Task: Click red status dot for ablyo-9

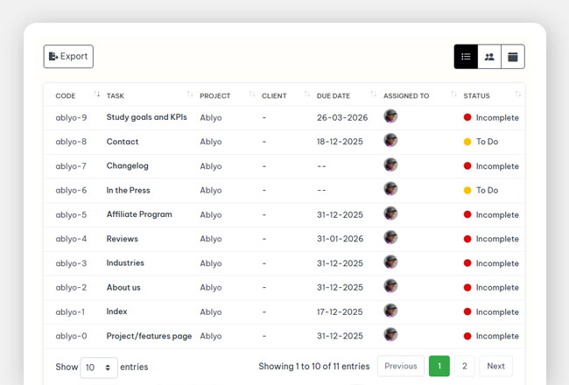Action: [x=467, y=117]
